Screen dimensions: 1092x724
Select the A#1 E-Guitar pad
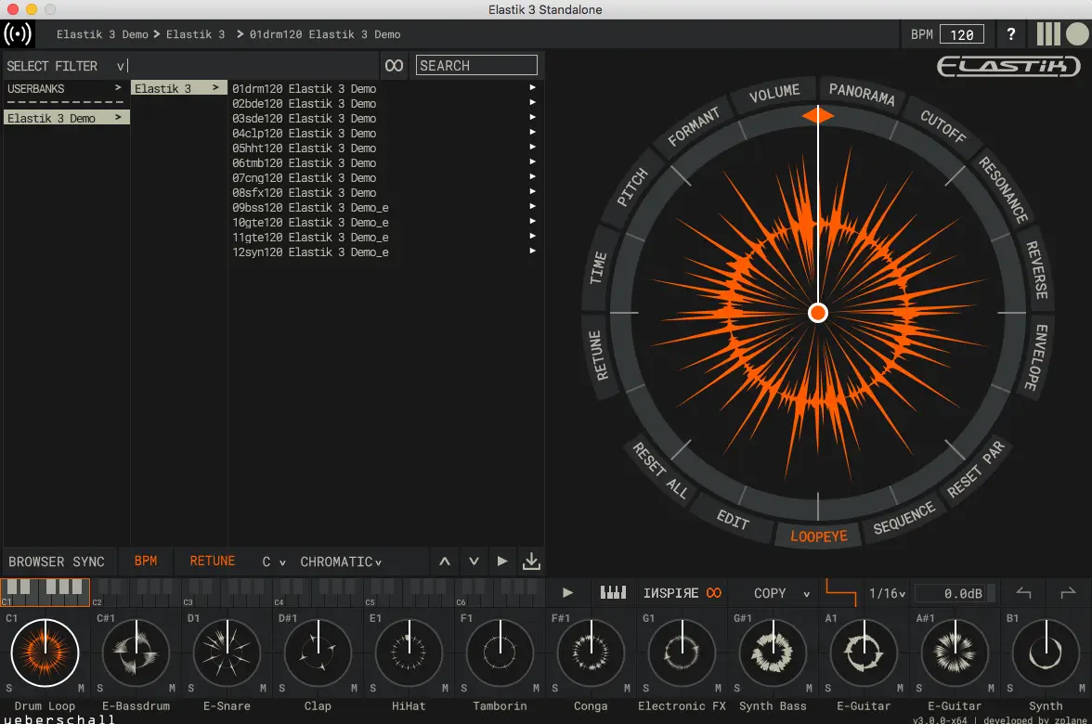(x=955, y=653)
